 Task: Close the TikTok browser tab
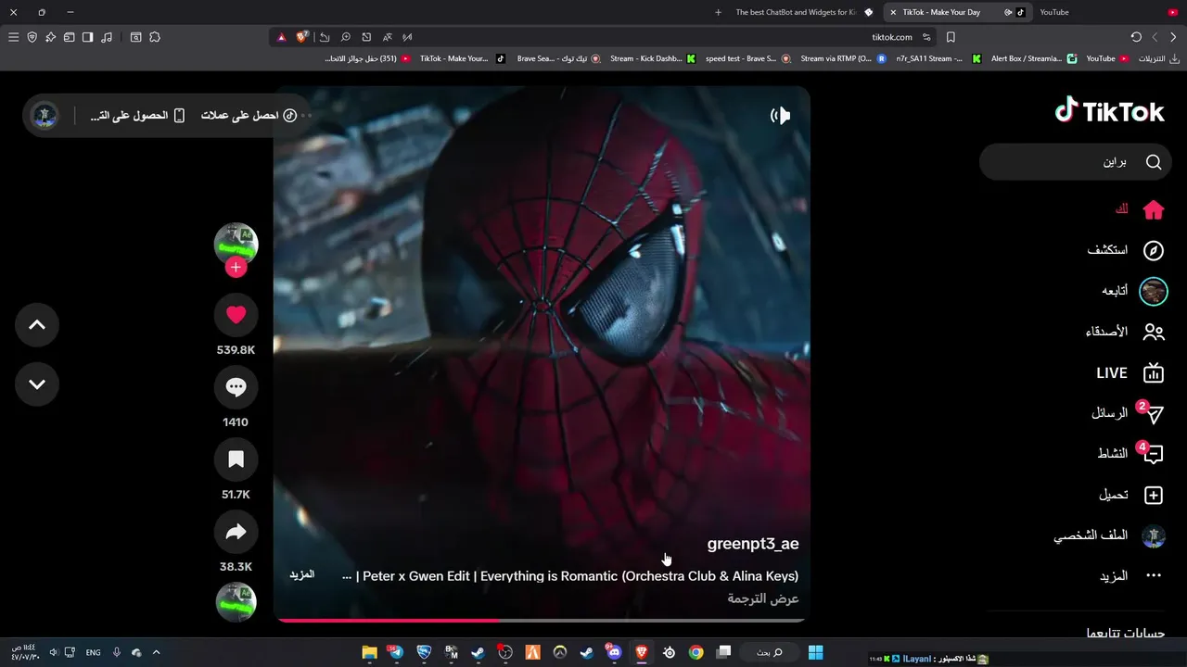(x=893, y=12)
